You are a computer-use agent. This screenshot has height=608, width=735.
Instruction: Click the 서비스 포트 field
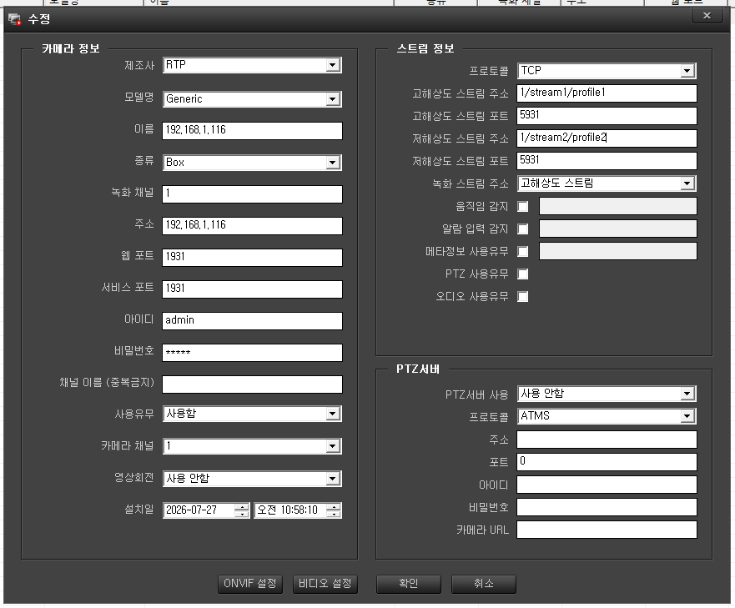[252, 289]
